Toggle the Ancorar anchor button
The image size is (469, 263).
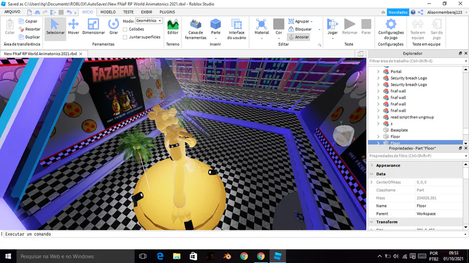[299, 37]
